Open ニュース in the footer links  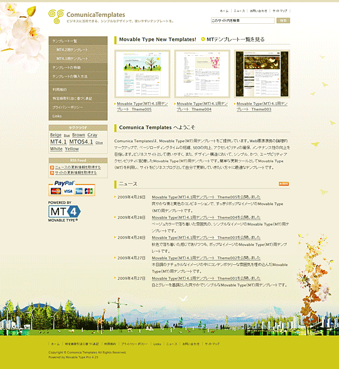(171, 344)
